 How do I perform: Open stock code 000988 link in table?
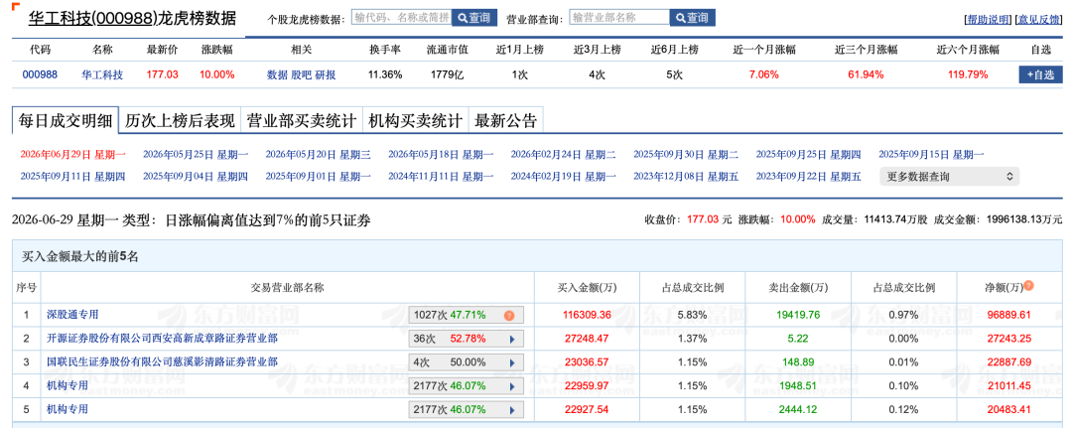(40, 75)
